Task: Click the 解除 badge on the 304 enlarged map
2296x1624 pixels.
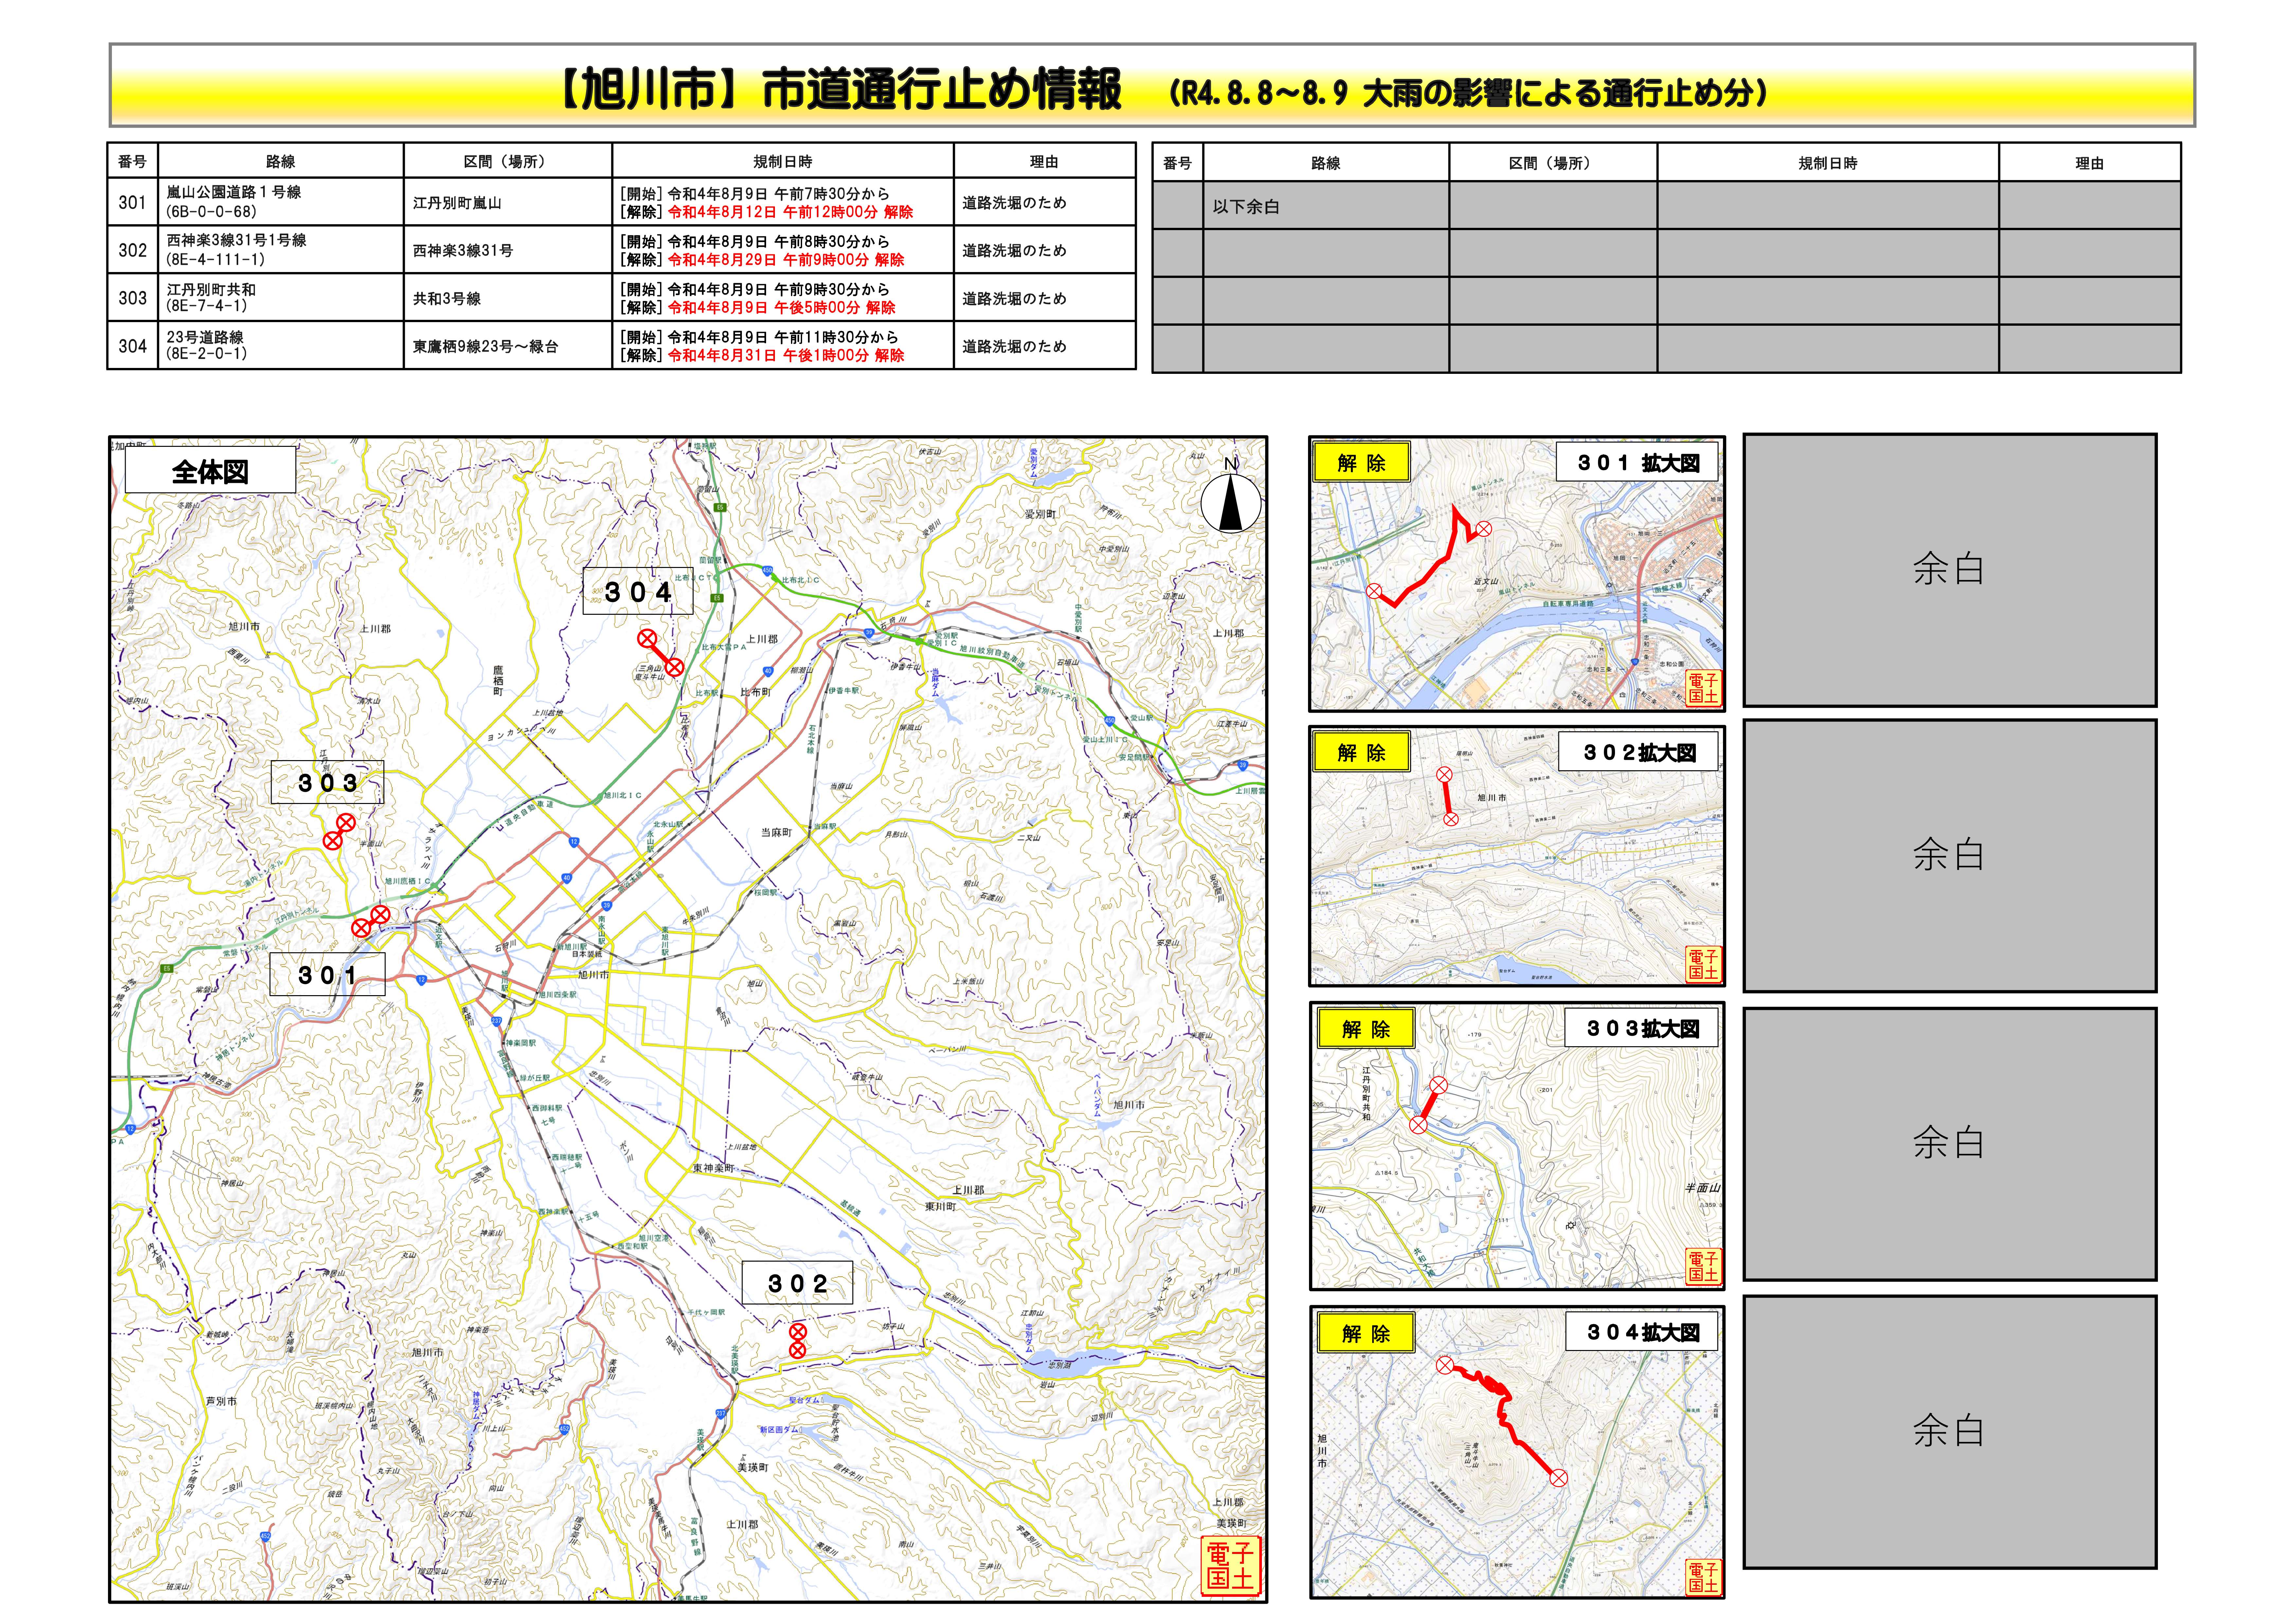Action: pyautogui.click(x=1366, y=1333)
